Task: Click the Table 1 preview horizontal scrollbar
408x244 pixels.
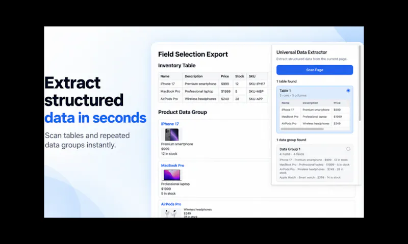Action: point(302,129)
